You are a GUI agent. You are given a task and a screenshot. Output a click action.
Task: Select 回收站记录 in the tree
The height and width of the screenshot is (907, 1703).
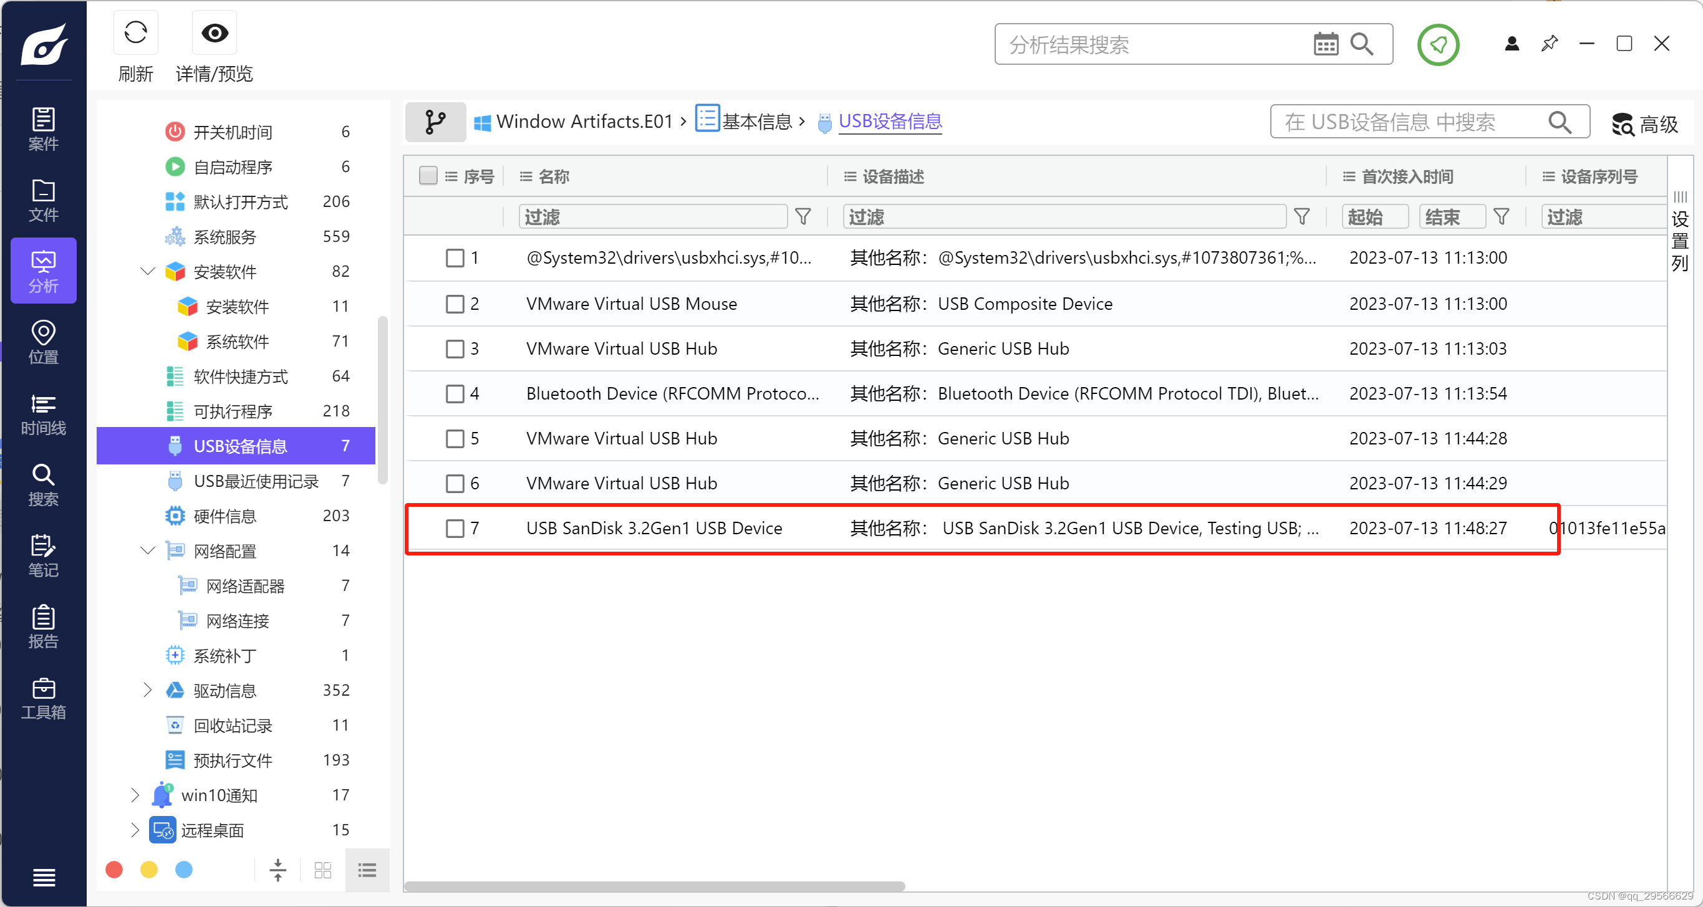[x=236, y=725]
